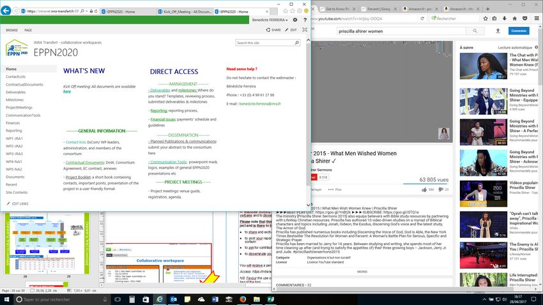
Task: Open Outlook from taskbar
Action: click(x=174, y=299)
